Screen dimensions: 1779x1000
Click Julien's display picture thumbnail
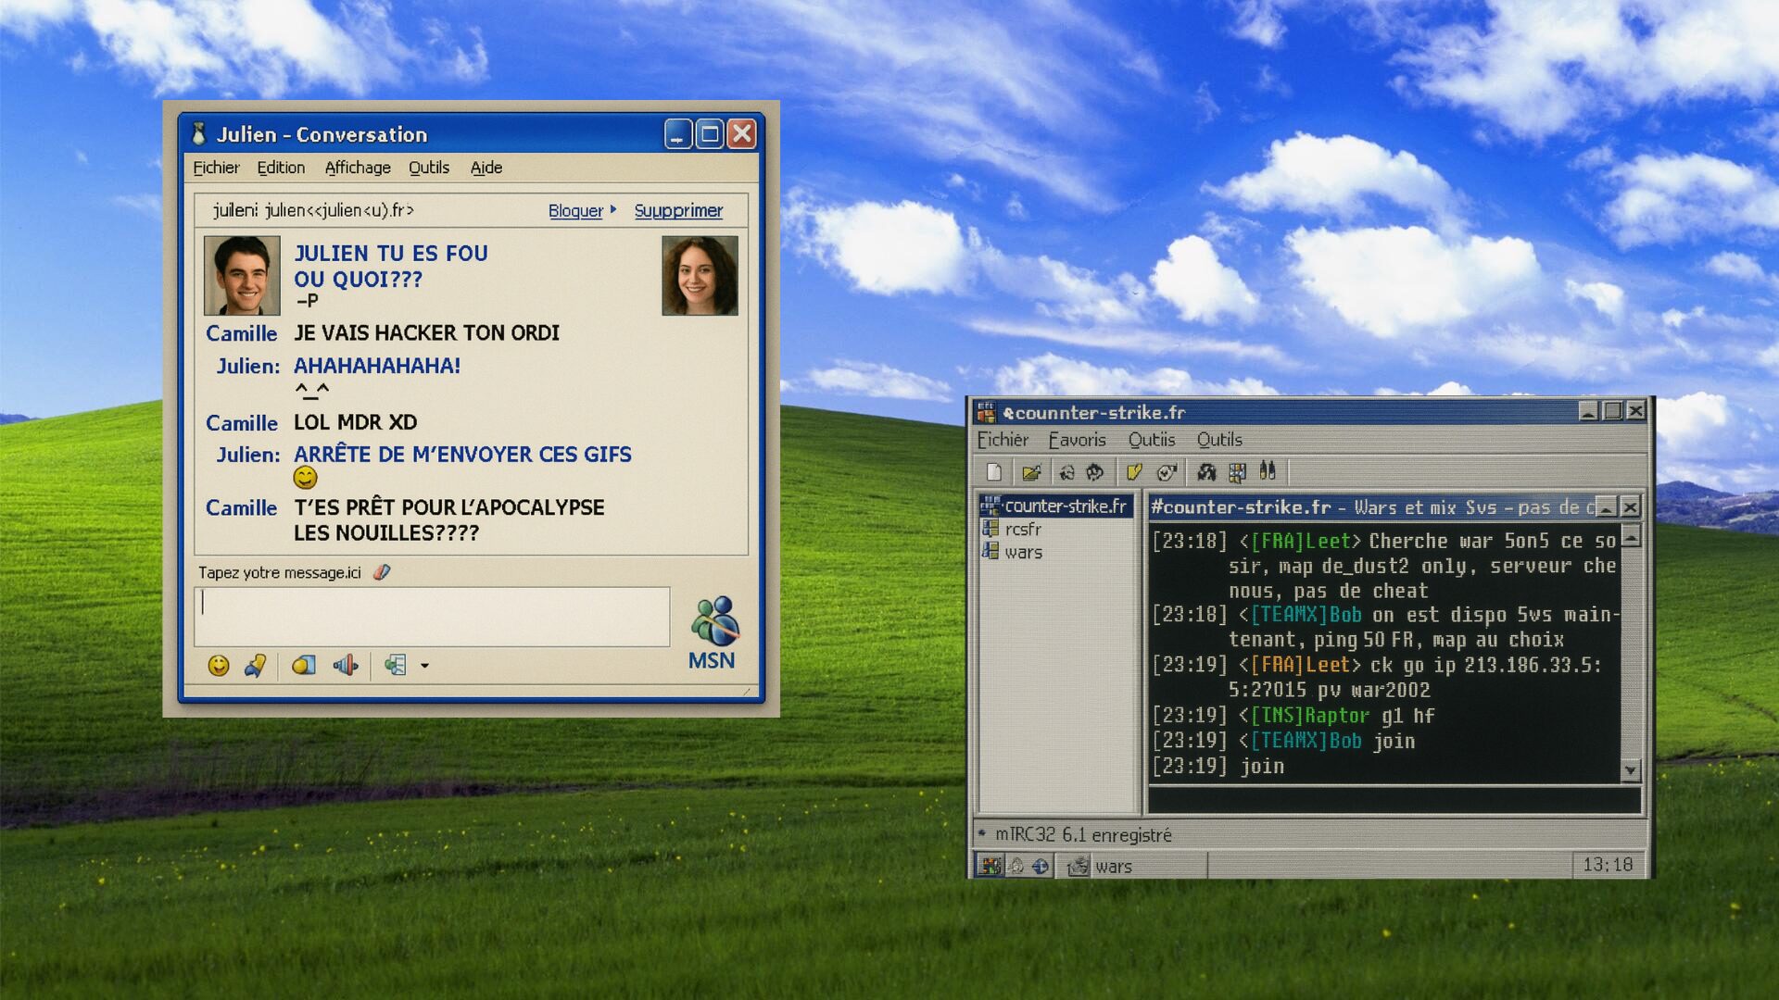(x=242, y=275)
